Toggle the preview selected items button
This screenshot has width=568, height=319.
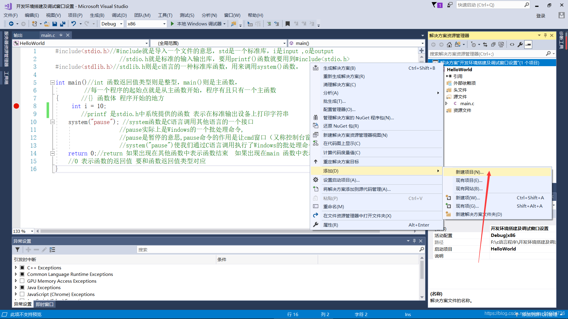[528, 45]
